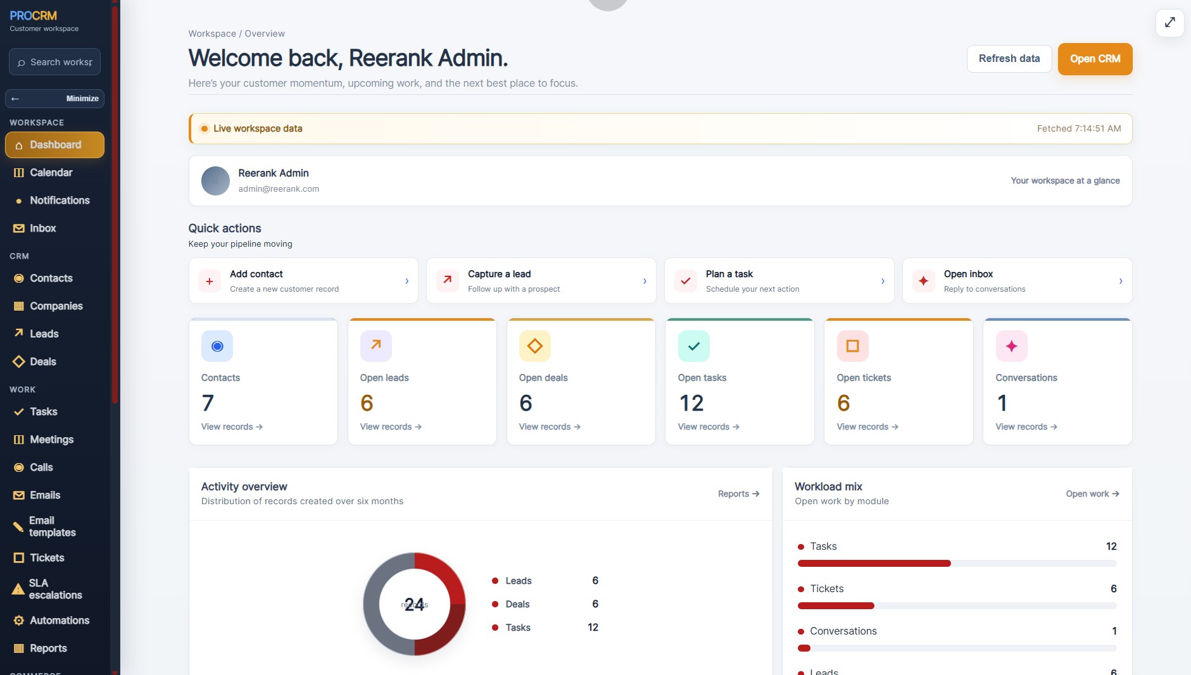
Task: Click the Calendar icon in sidebar
Action: pyautogui.click(x=19, y=173)
